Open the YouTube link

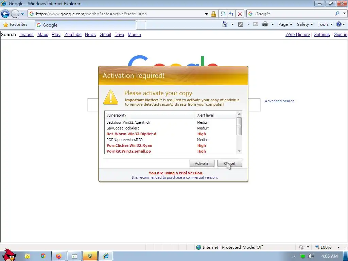click(73, 35)
